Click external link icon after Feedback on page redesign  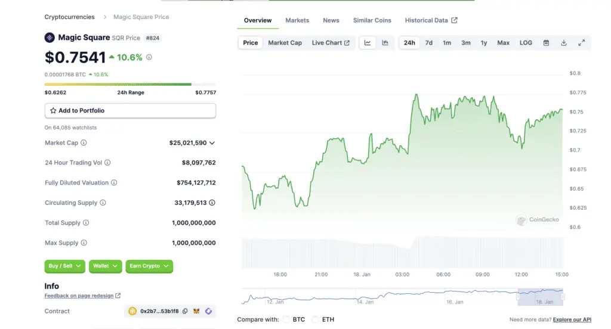point(118,296)
